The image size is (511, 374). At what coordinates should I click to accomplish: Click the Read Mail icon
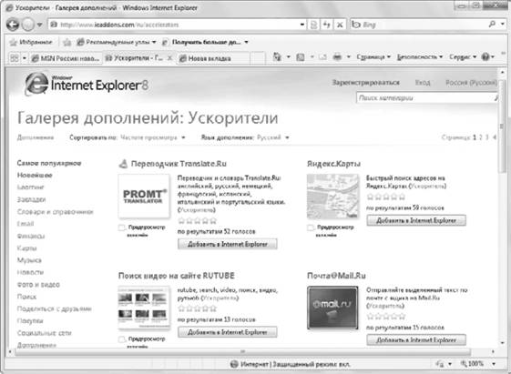click(x=322, y=57)
